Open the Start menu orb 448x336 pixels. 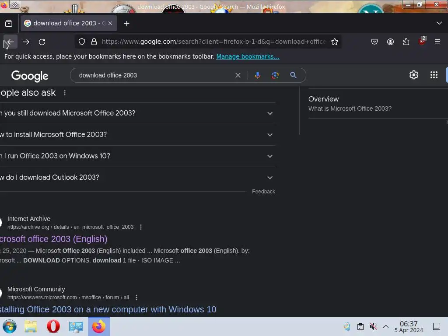pyautogui.click(x=10, y=326)
